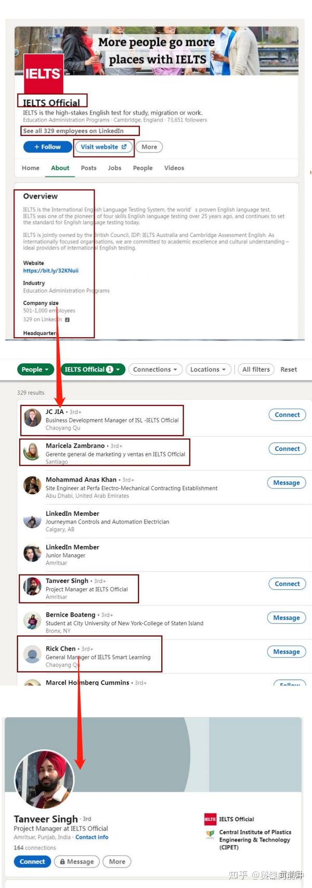
Task: Click Maricela Zambrano's profile photo
Action: [32, 452]
